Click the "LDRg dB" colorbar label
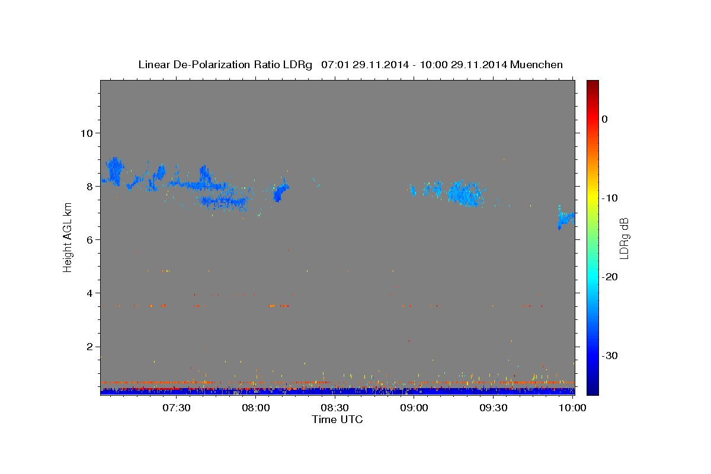 pyautogui.click(x=623, y=238)
